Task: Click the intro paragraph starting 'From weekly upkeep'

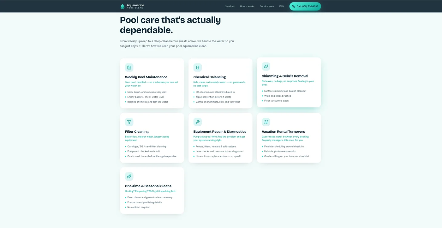Action: click(x=177, y=44)
